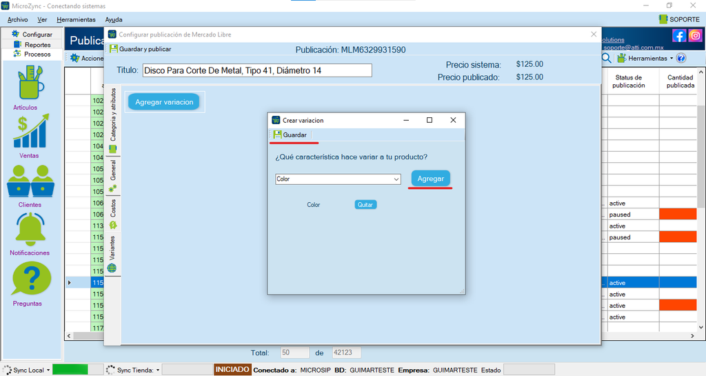The width and height of the screenshot is (706, 376).
Task: Click the INICIADO status label
Action: [x=232, y=370]
